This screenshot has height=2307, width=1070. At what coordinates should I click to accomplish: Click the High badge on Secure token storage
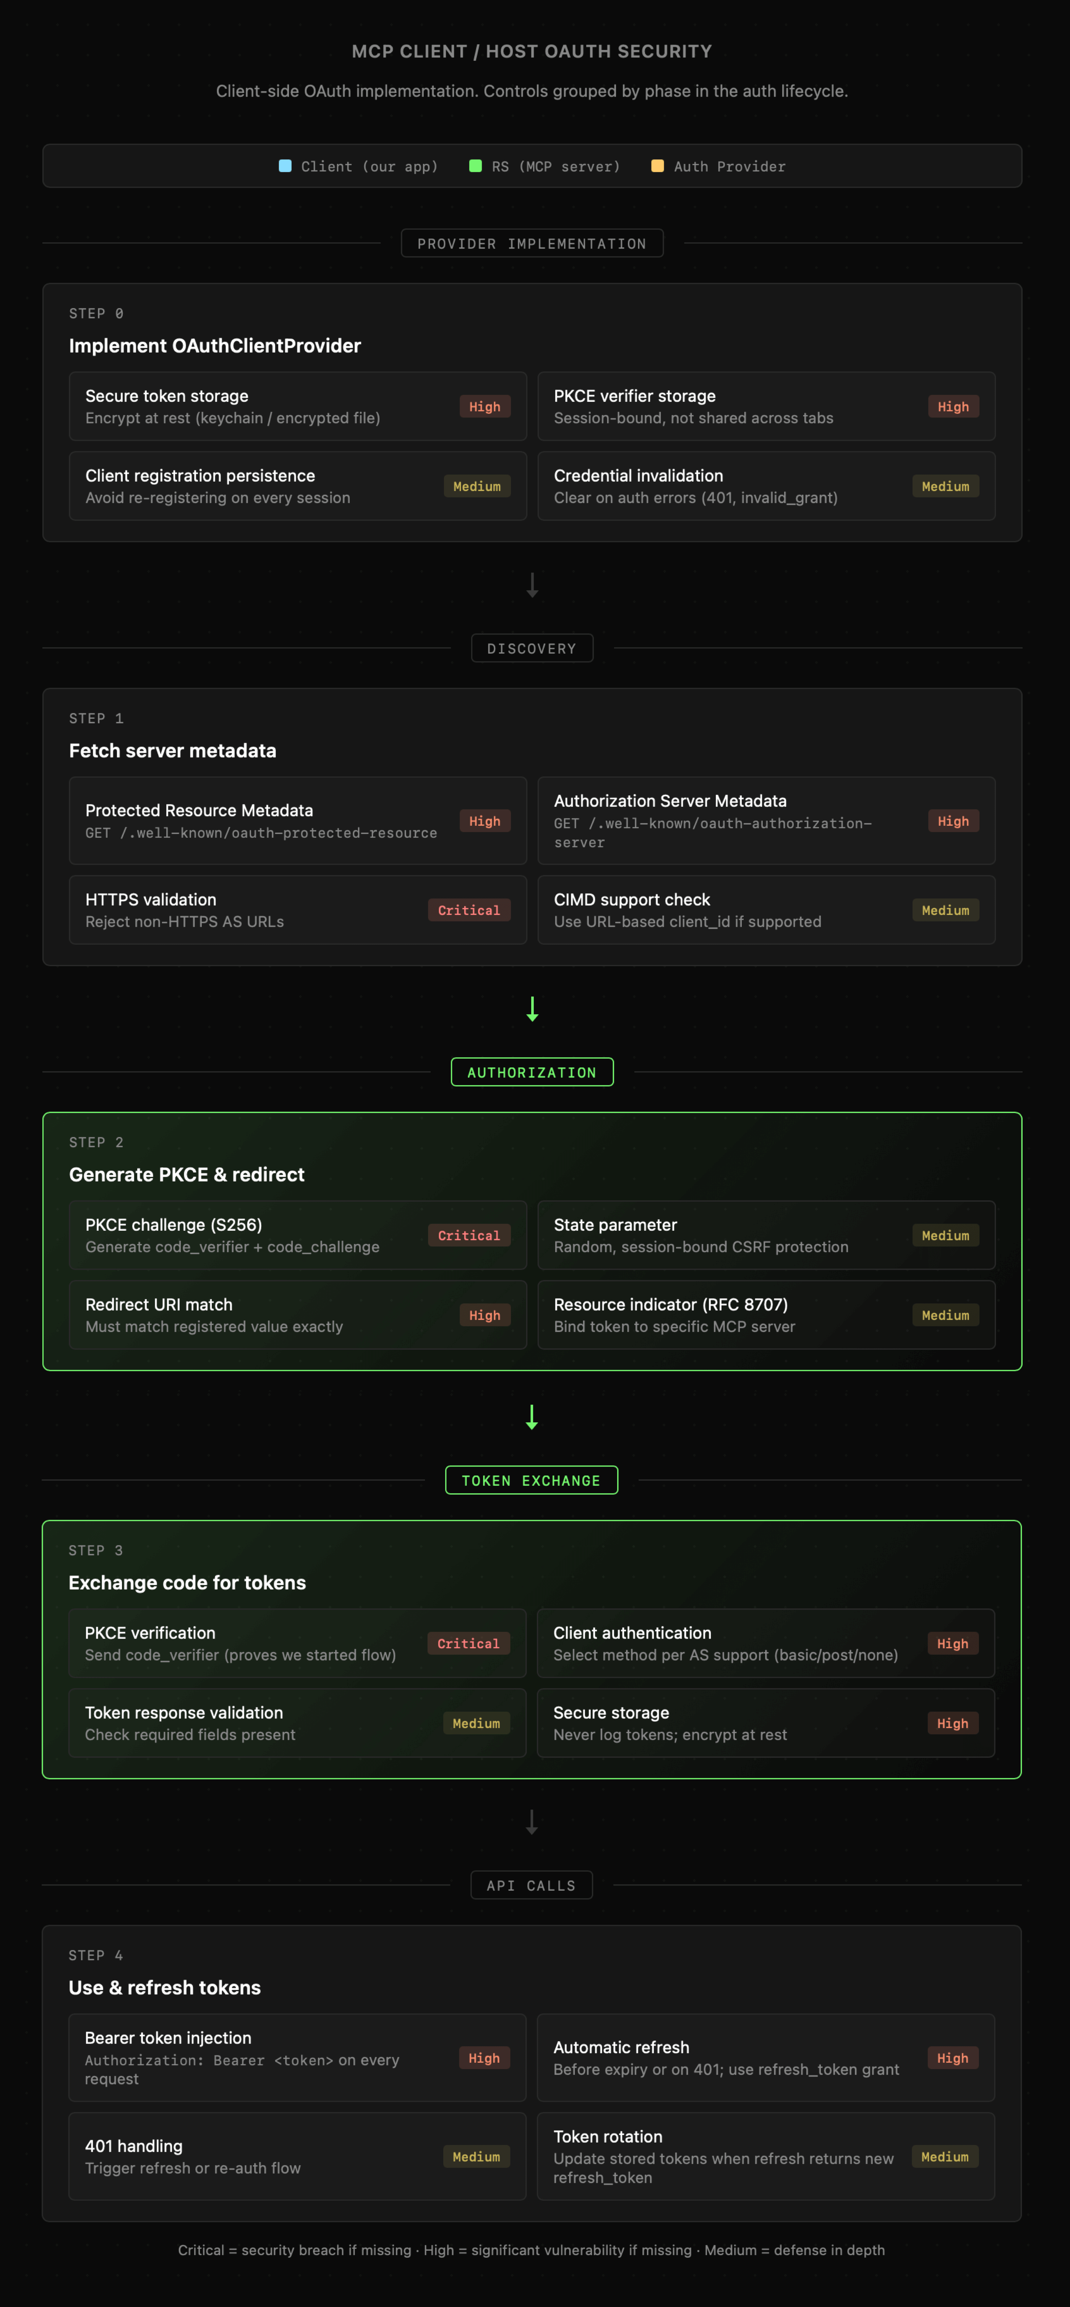pos(485,406)
